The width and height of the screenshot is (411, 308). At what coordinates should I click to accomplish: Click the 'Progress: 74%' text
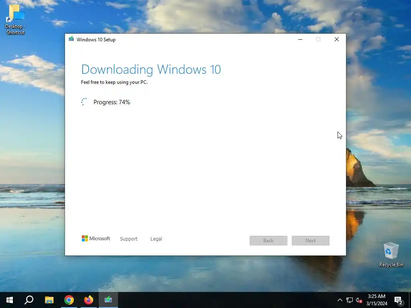pos(112,102)
